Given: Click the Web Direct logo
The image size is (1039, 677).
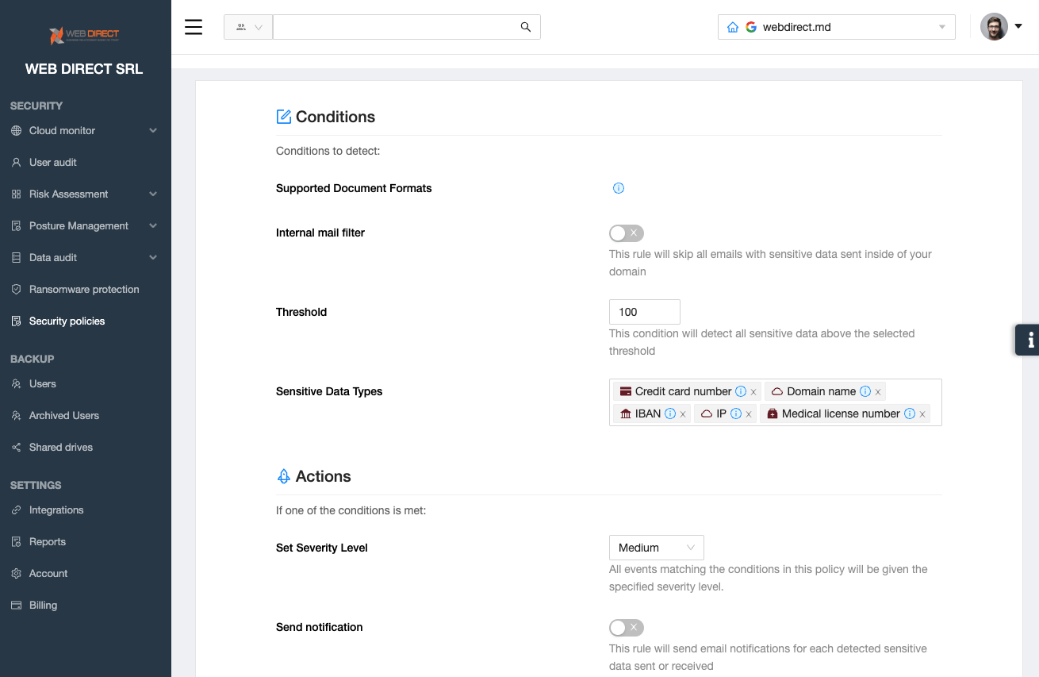Looking at the screenshot, I should 85,35.
